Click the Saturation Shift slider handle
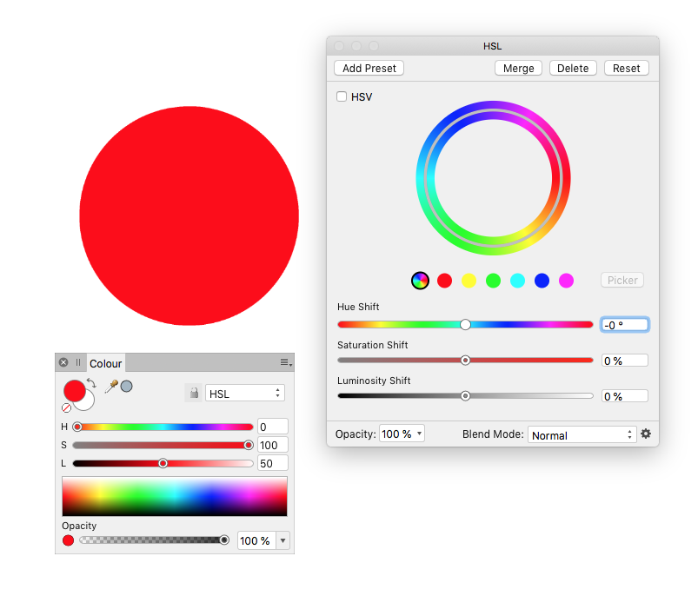 pos(465,361)
